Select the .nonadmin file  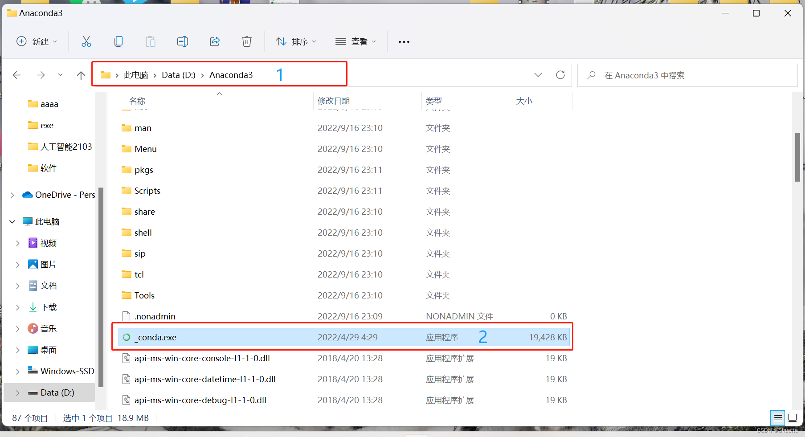pyautogui.click(x=155, y=316)
